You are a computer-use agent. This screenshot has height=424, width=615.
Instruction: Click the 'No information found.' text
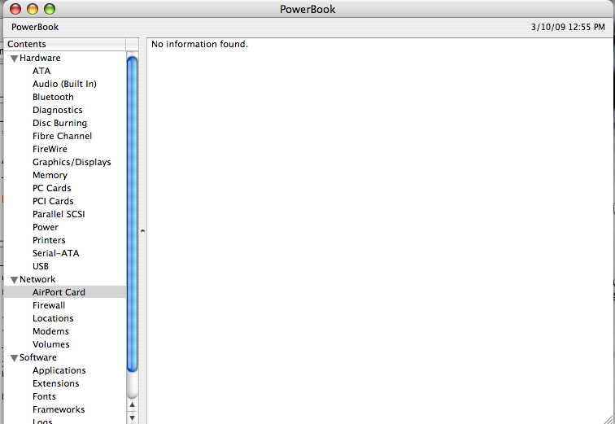click(199, 44)
